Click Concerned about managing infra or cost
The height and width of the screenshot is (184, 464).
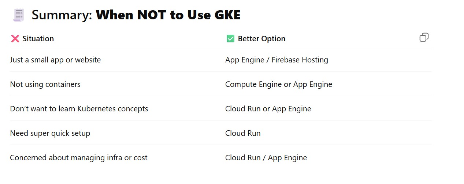tap(78, 158)
